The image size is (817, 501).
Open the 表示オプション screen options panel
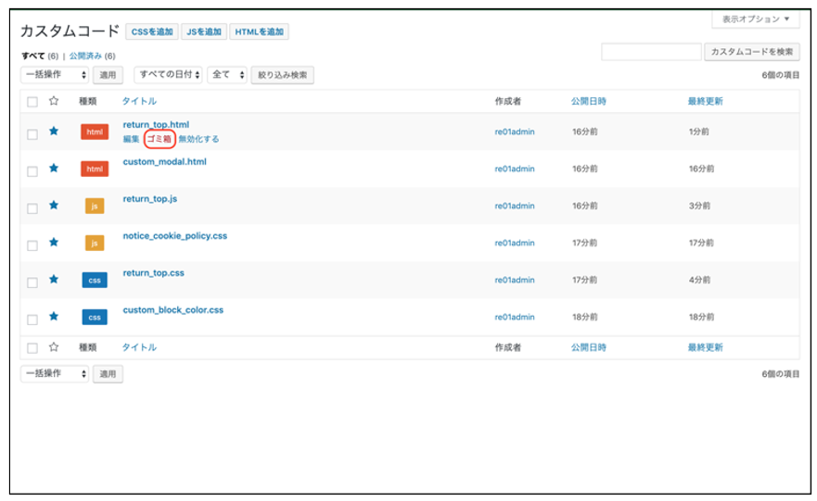pyautogui.click(x=755, y=19)
